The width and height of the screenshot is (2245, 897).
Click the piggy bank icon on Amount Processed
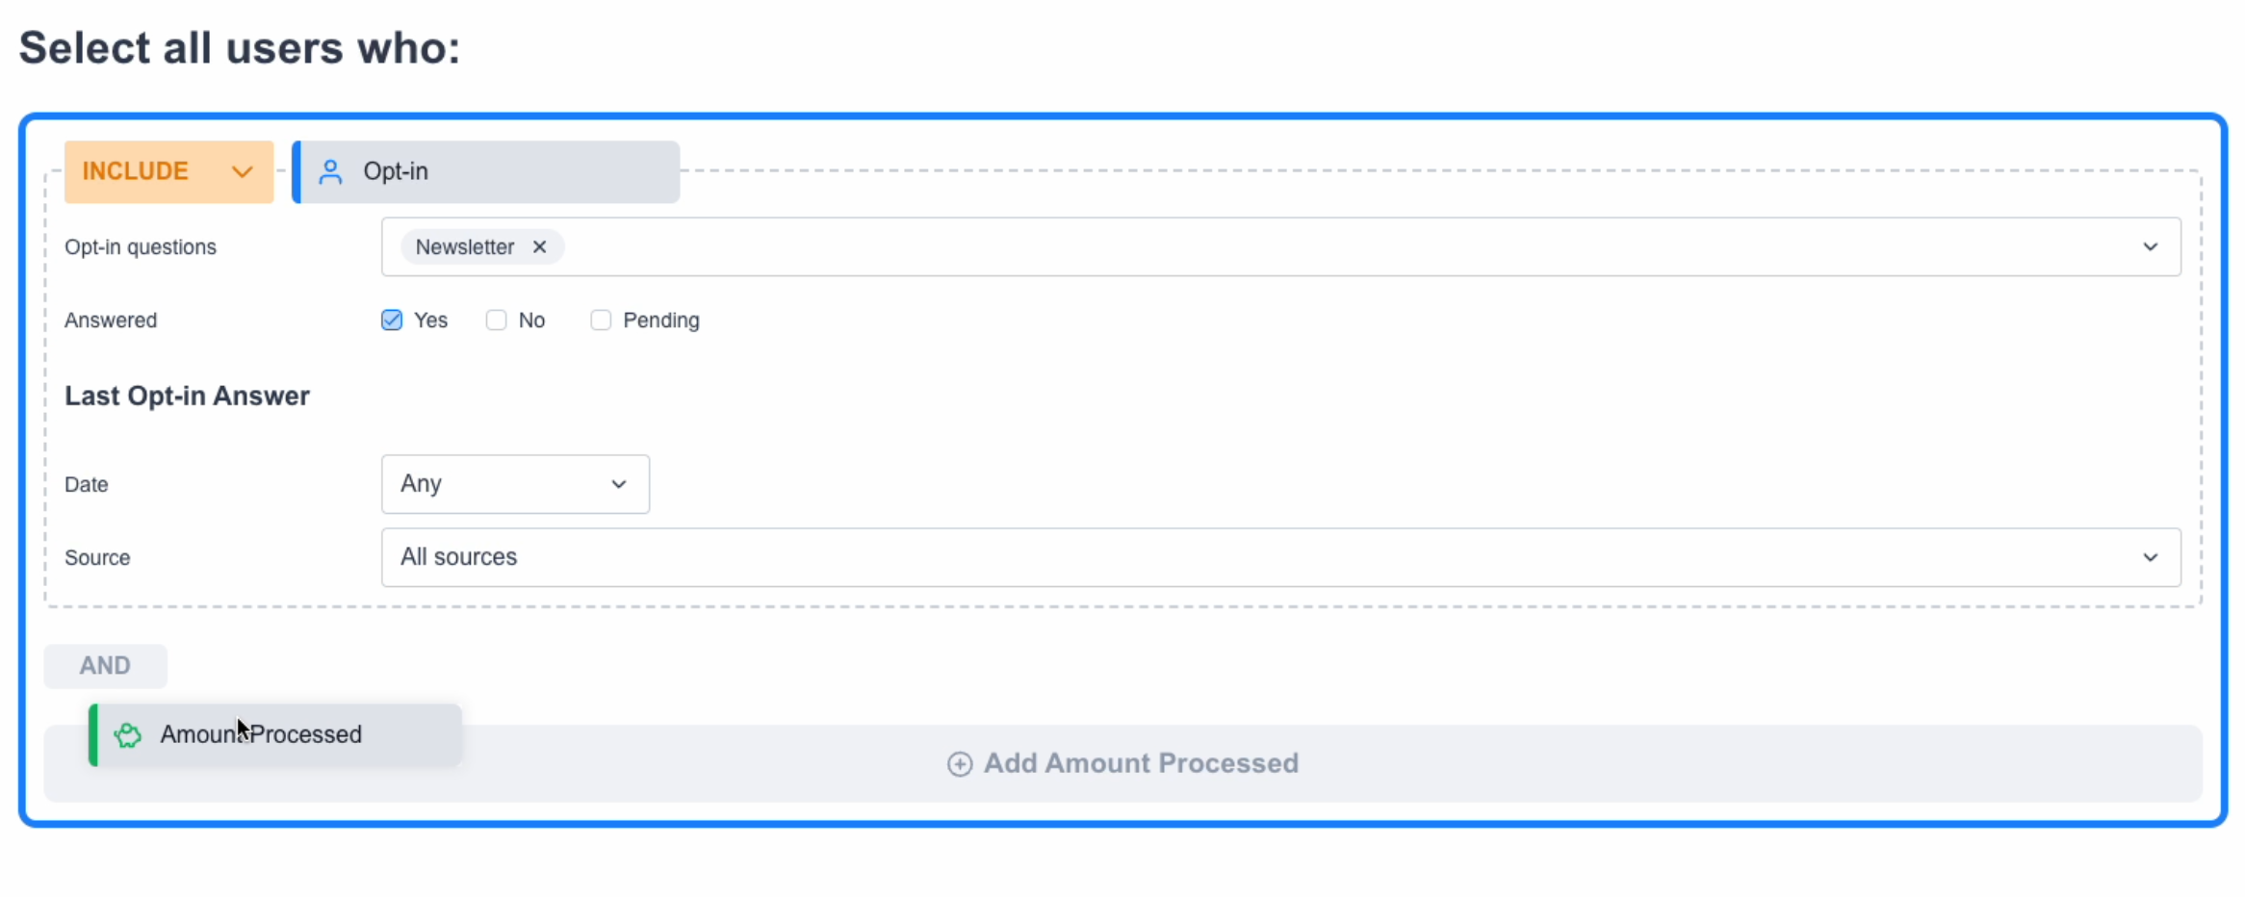pyautogui.click(x=128, y=735)
